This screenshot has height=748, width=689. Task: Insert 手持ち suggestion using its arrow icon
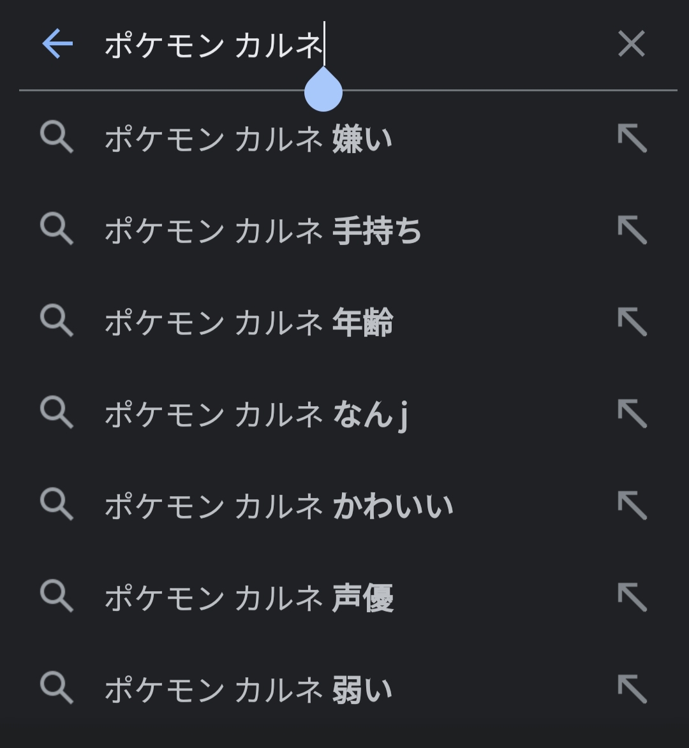pyautogui.click(x=632, y=230)
